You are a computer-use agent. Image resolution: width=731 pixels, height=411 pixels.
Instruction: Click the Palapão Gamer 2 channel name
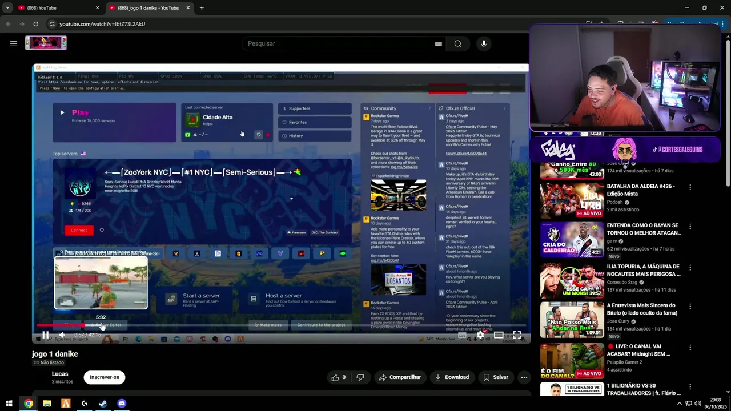tap(624, 362)
